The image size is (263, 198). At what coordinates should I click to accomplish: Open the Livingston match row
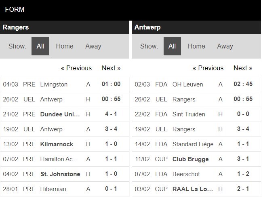(54, 84)
